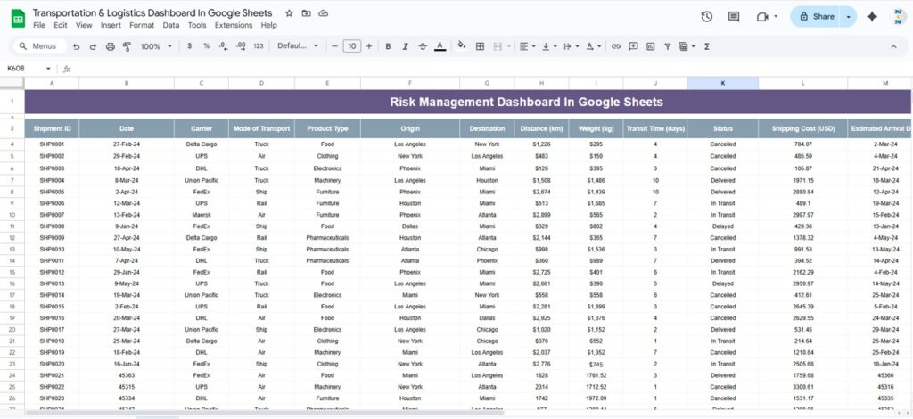Viewport: 913px width, 419px height.
Task: Open the Help menu
Action: (268, 25)
